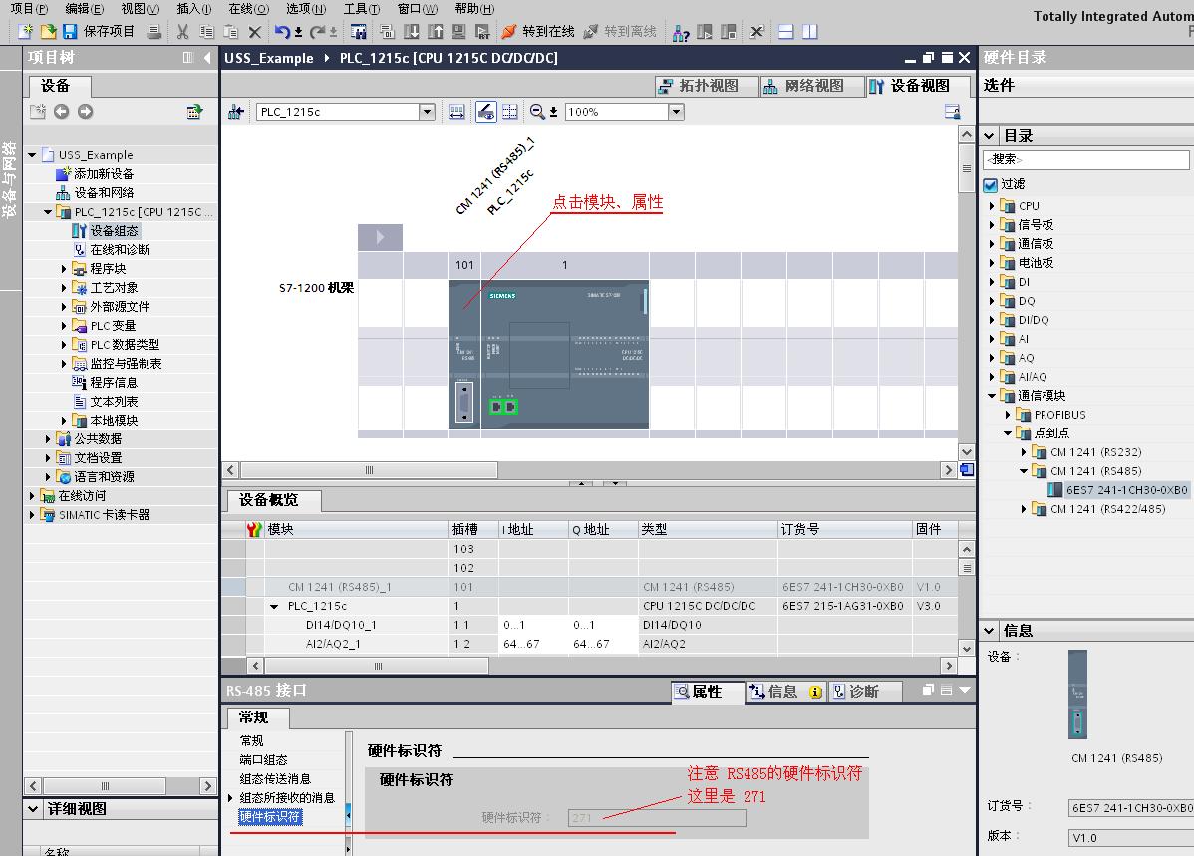Expand the PLC 变量 tree node
1194x856 pixels.
pos(64,326)
